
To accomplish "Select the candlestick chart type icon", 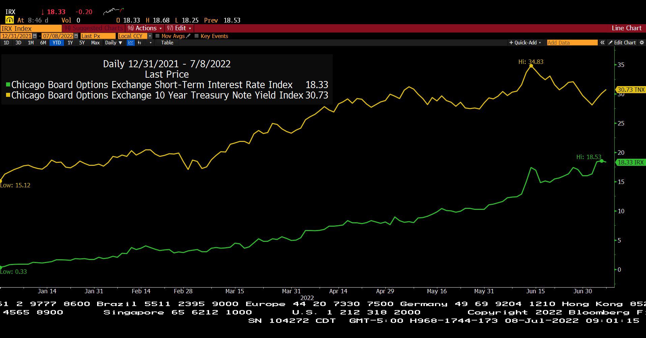I will pyautogui.click(x=140, y=43).
